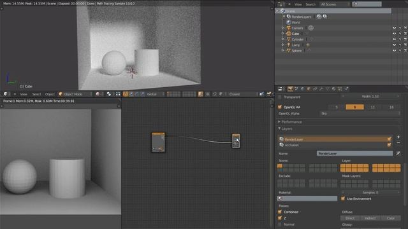408x229 pixels.
Task: Toggle the Transparent checkbox
Action: [280, 97]
